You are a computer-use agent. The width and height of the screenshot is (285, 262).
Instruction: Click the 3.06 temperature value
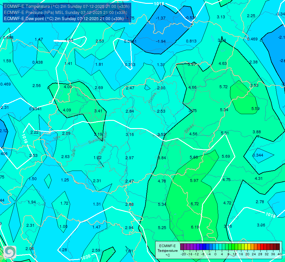pos(261,225)
